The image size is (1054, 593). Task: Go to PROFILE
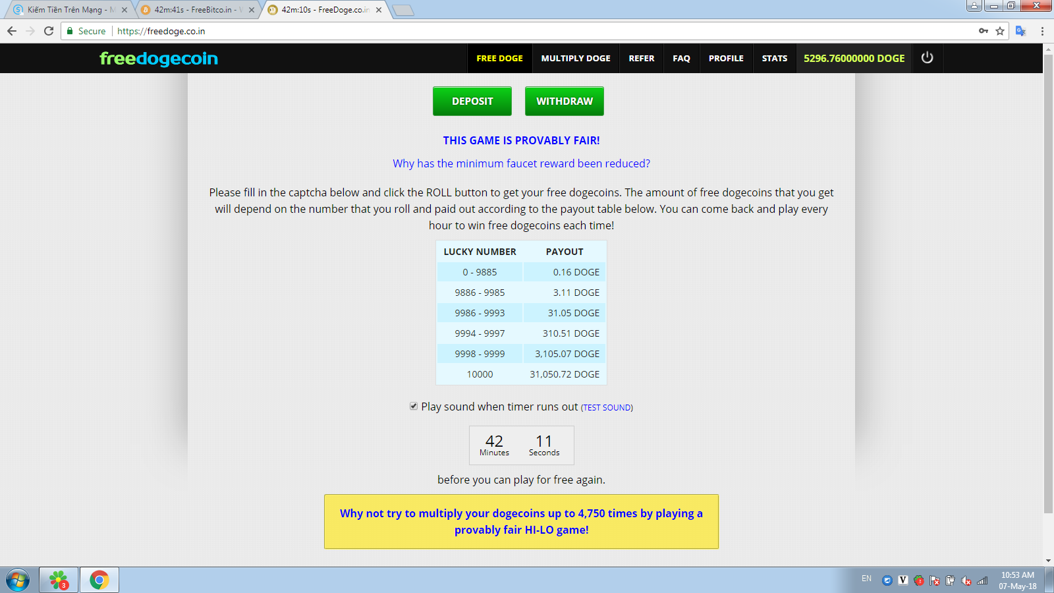pos(726,58)
